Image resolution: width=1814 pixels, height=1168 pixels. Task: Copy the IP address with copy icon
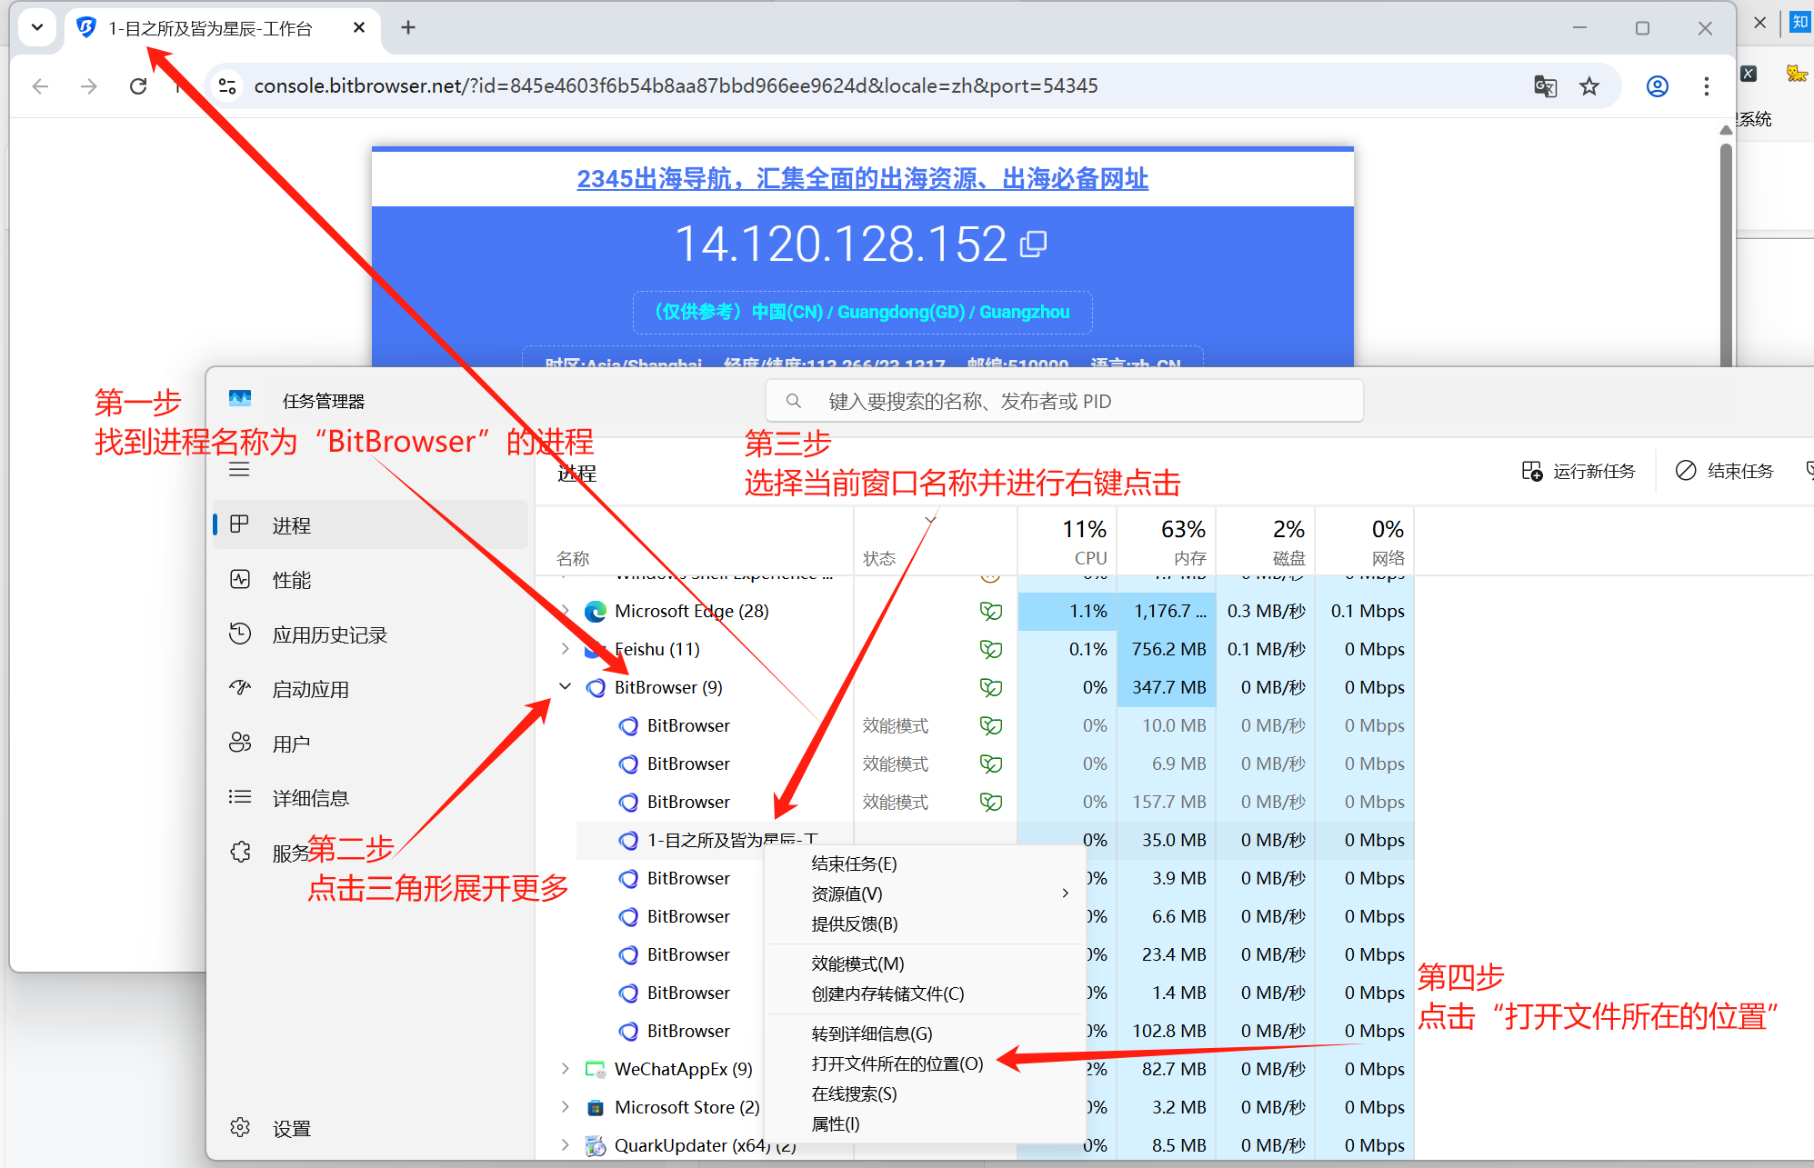(x=1034, y=244)
